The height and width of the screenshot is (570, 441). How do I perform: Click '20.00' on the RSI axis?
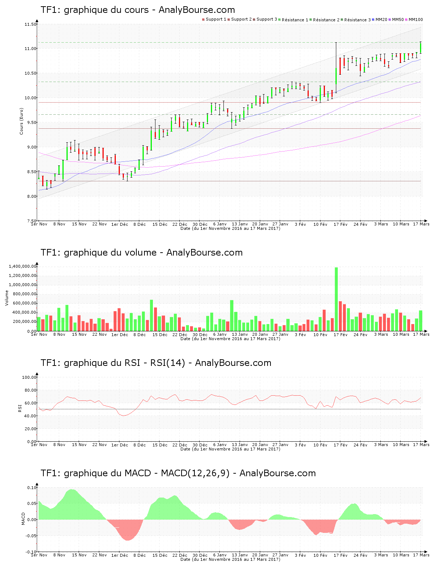[x=31, y=429]
